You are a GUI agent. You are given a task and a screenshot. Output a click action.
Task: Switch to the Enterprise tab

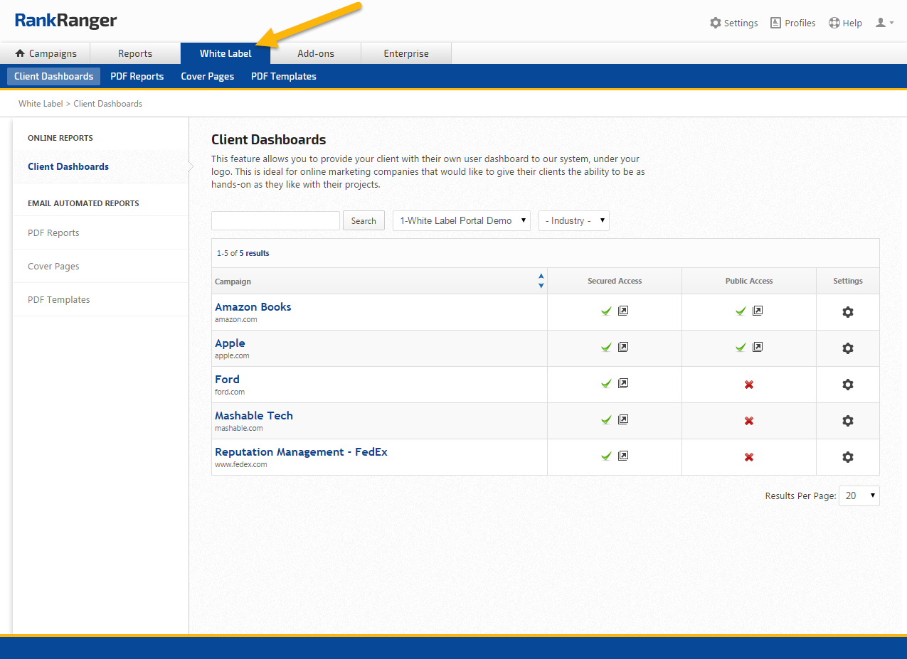click(x=406, y=53)
